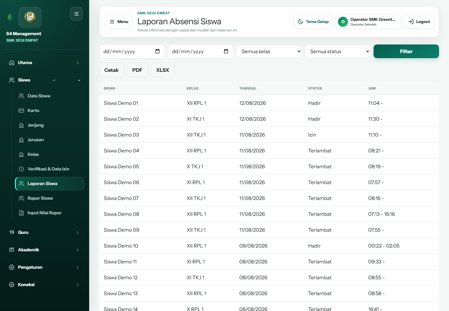Log out with Logout button
This screenshot has height=311, width=449.
[419, 22]
